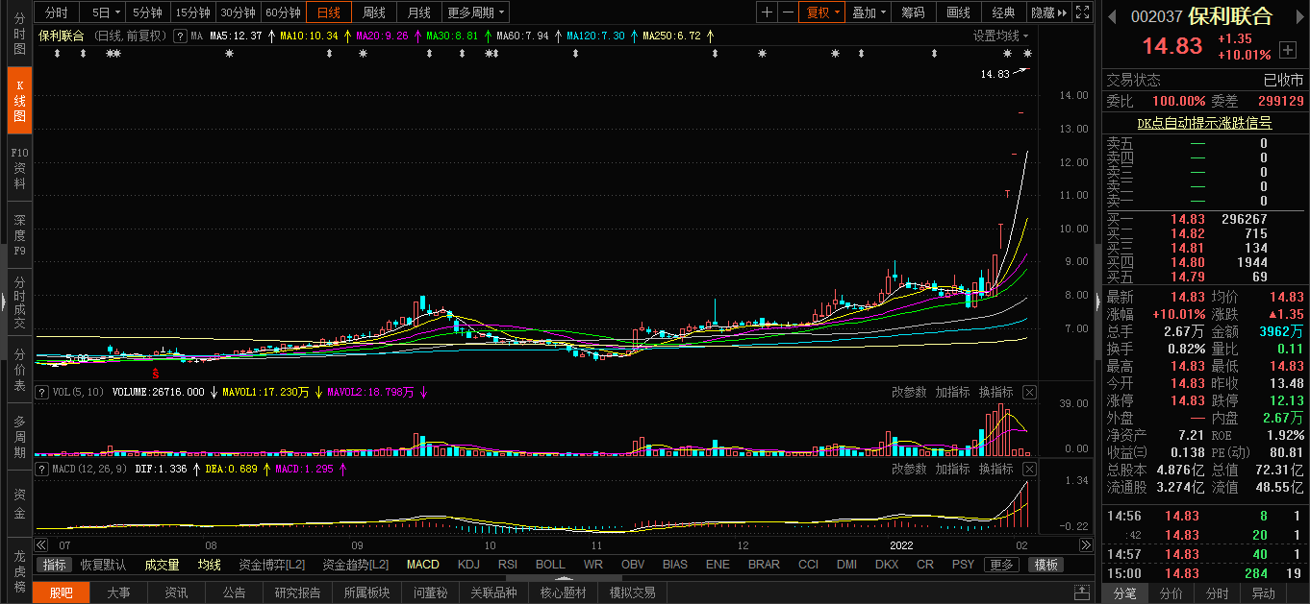Expand the 更多周期 dropdown
Screen dimensions: 1310x604
(x=476, y=12)
